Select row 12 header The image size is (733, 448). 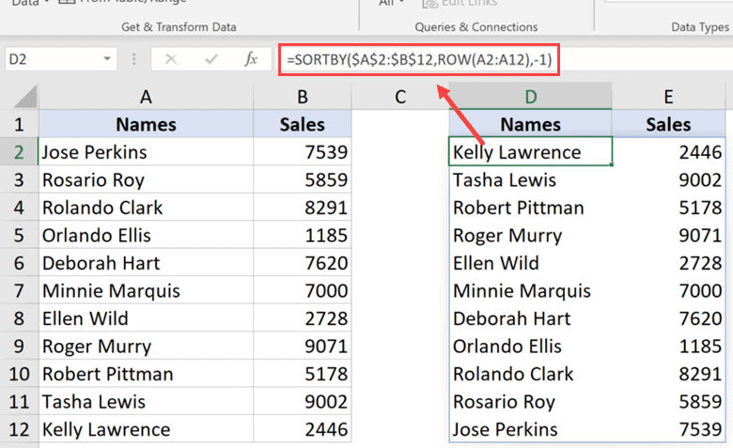point(19,430)
